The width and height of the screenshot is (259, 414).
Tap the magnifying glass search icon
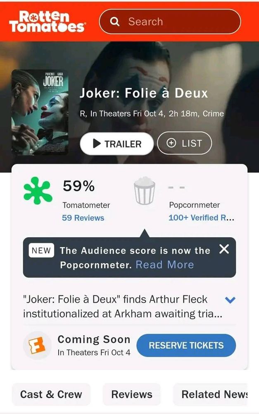pos(114,22)
